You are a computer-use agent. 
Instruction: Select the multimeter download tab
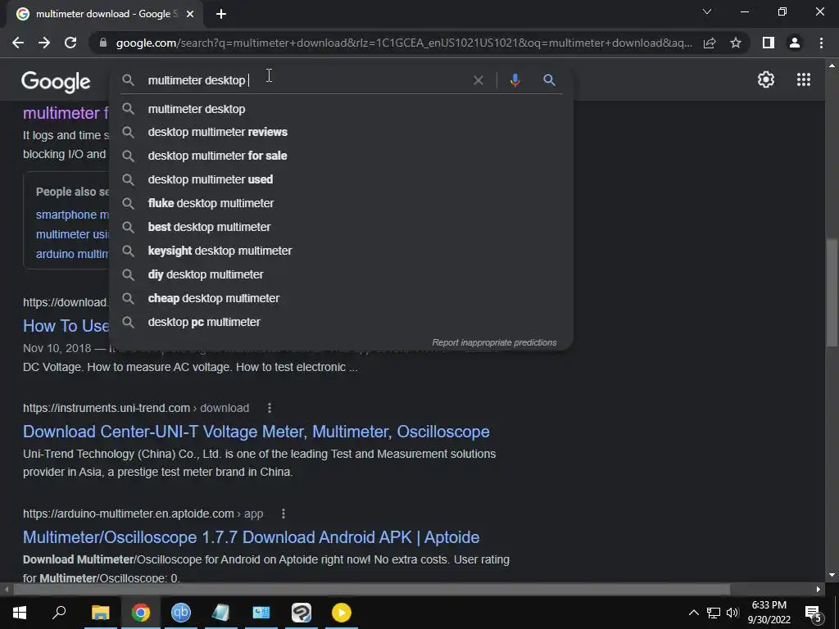(x=104, y=14)
